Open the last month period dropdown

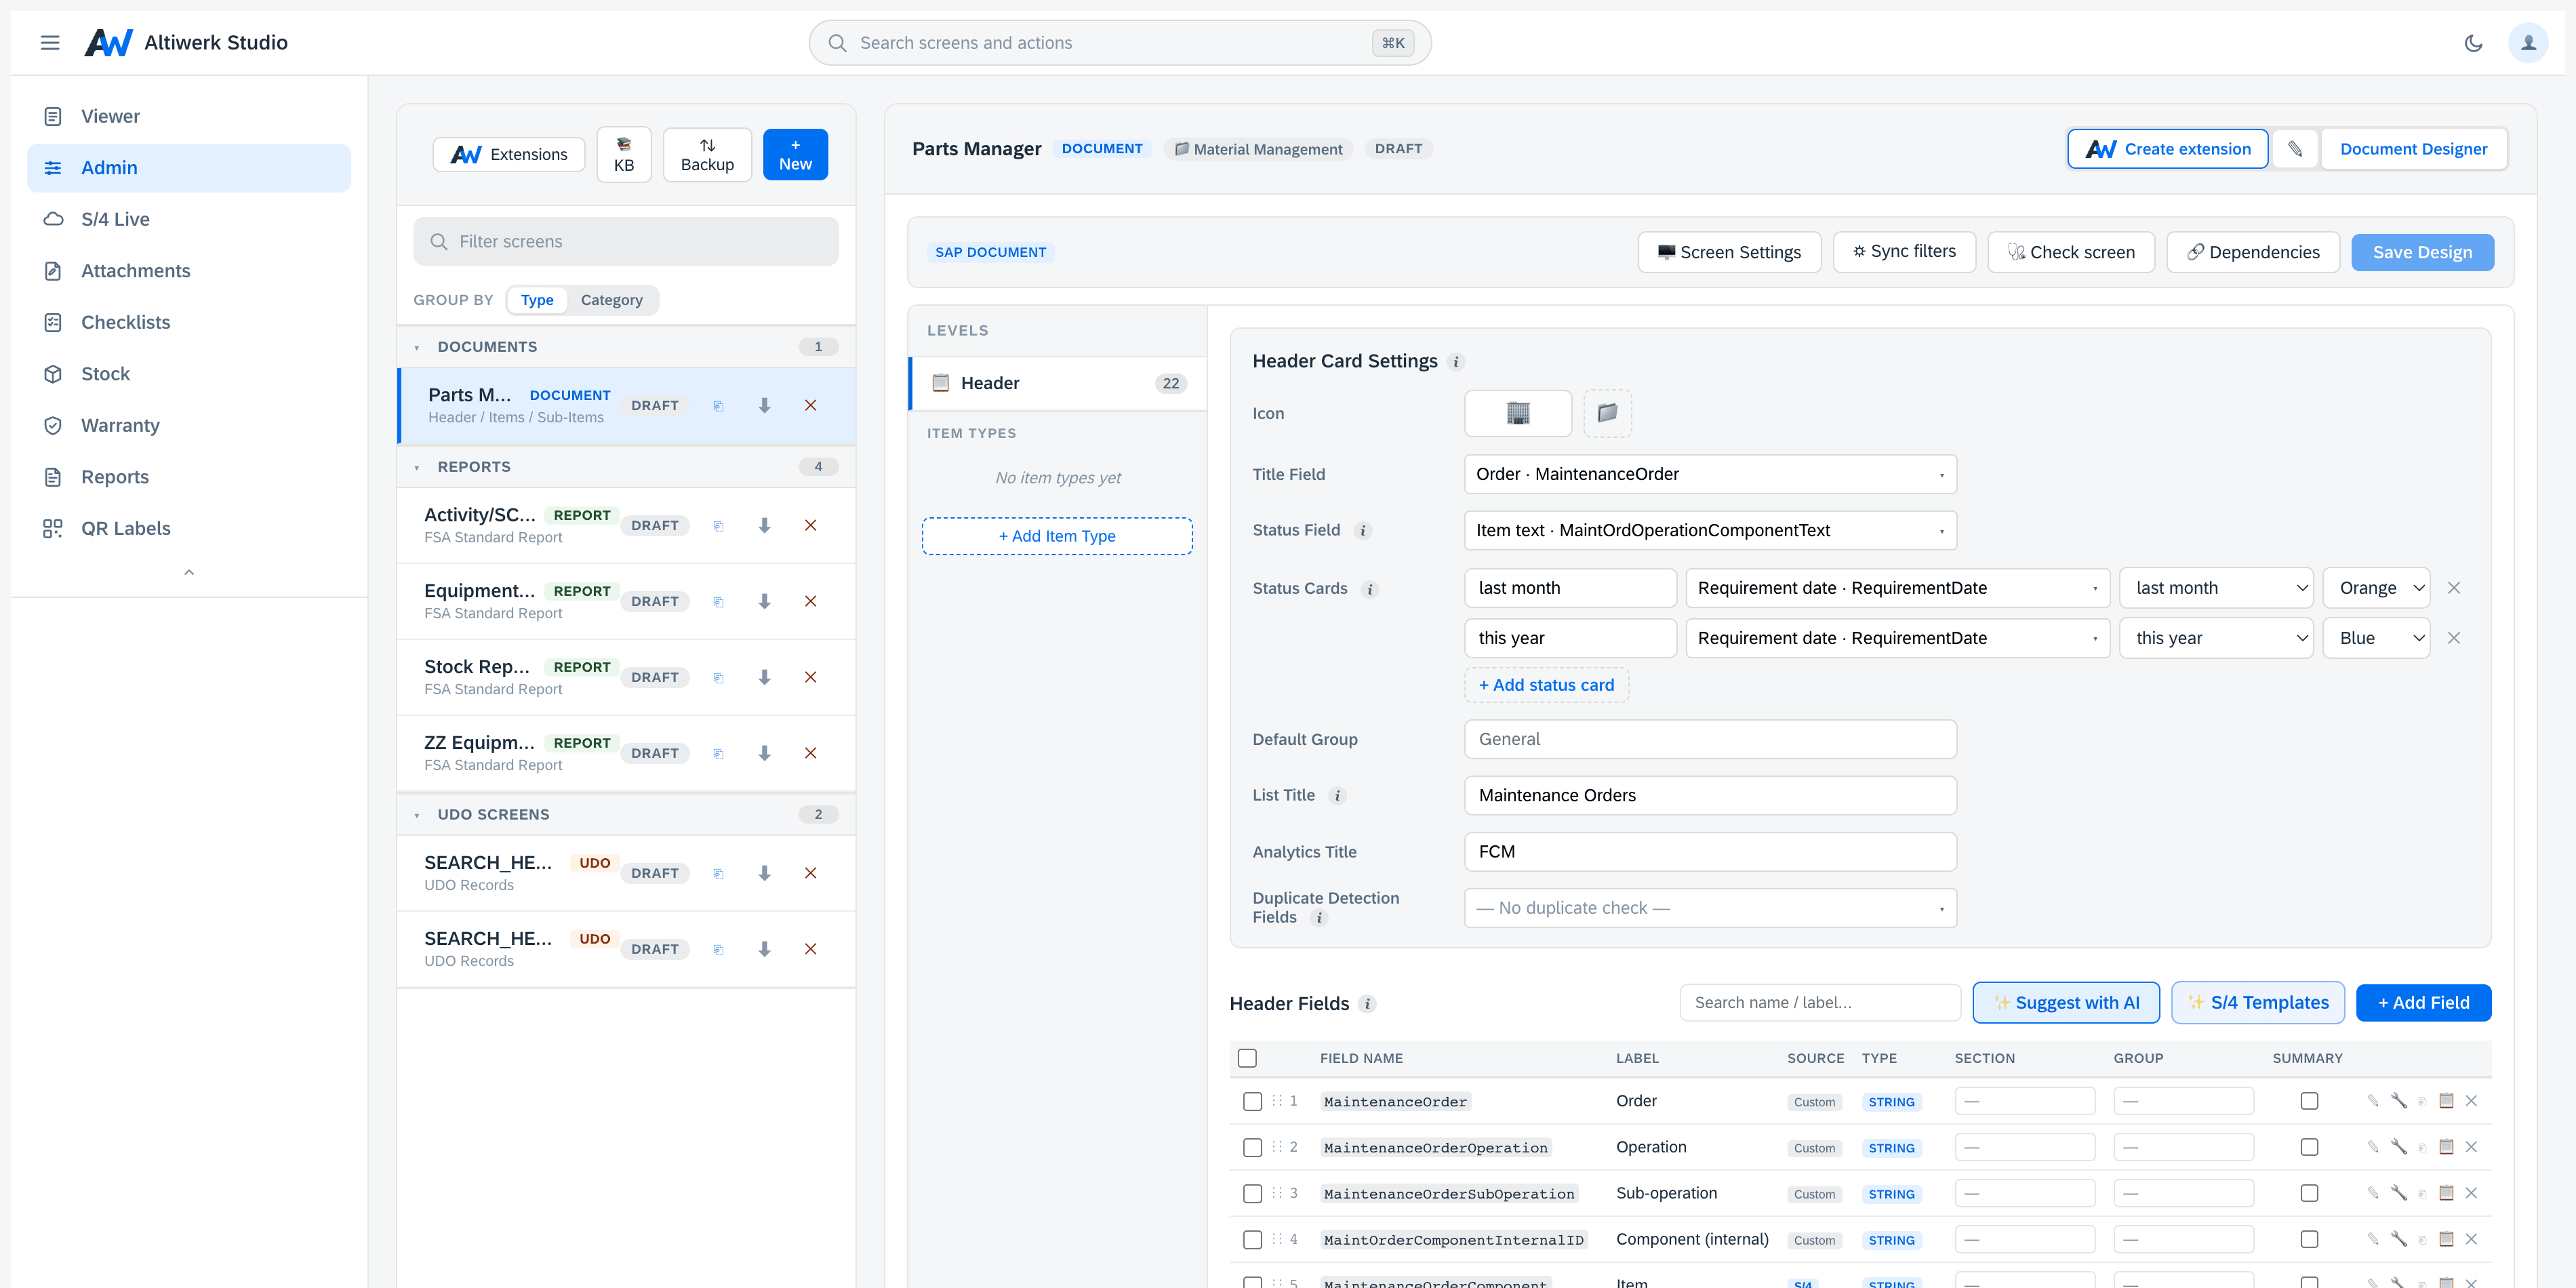(x=2216, y=588)
